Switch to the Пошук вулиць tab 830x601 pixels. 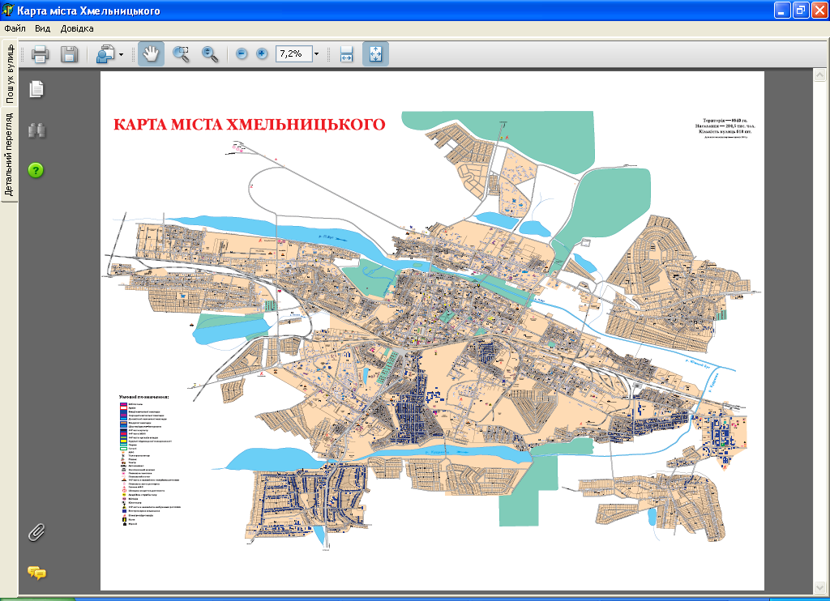[x=10, y=73]
